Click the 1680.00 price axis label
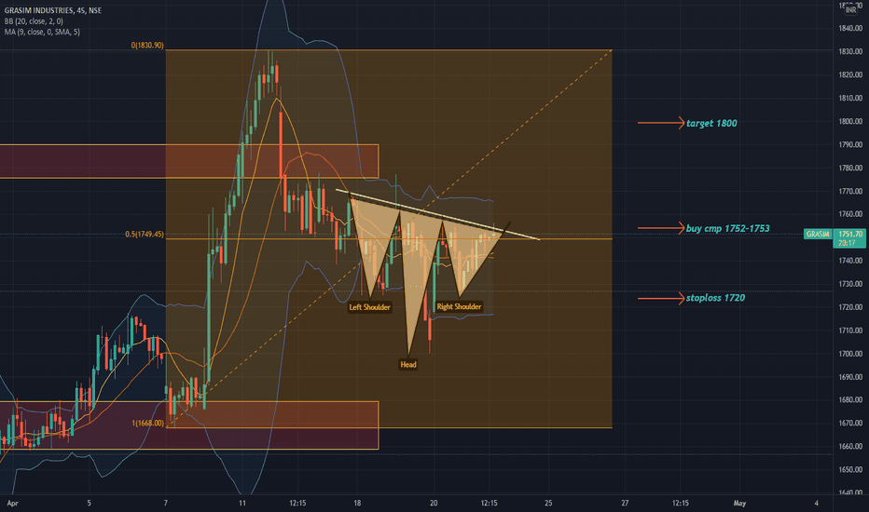The image size is (869, 512). tap(850, 399)
